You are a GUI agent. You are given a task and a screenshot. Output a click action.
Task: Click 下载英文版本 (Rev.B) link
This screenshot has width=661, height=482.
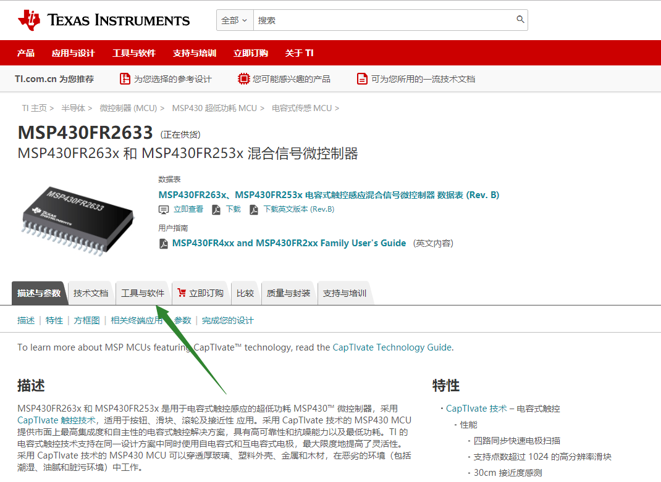[299, 209]
